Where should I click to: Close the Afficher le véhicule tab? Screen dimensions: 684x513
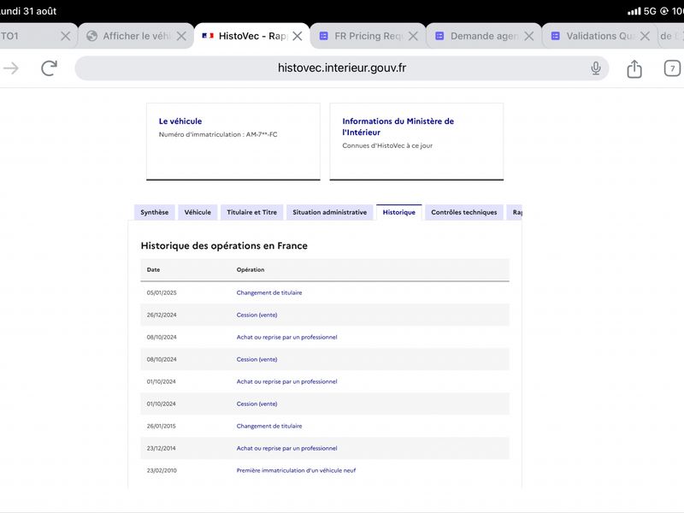click(181, 36)
